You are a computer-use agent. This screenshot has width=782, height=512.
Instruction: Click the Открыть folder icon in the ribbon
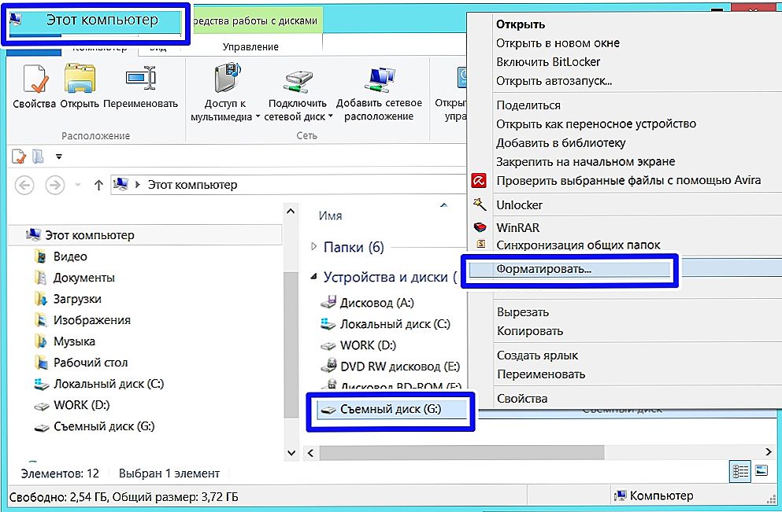pos(79,80)
